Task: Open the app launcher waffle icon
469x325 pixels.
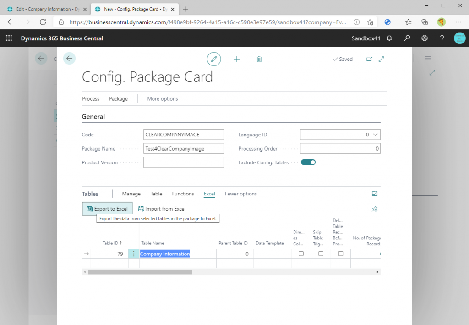Action: tap(9, 38)
